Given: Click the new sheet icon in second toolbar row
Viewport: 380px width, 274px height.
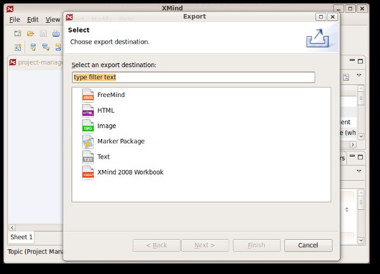Looking at the screenshot, I should click(18, 47).
